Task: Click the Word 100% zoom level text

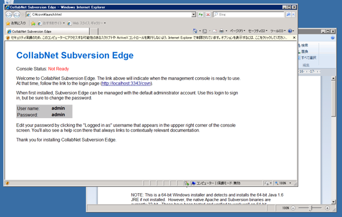Action: [286, 208]
